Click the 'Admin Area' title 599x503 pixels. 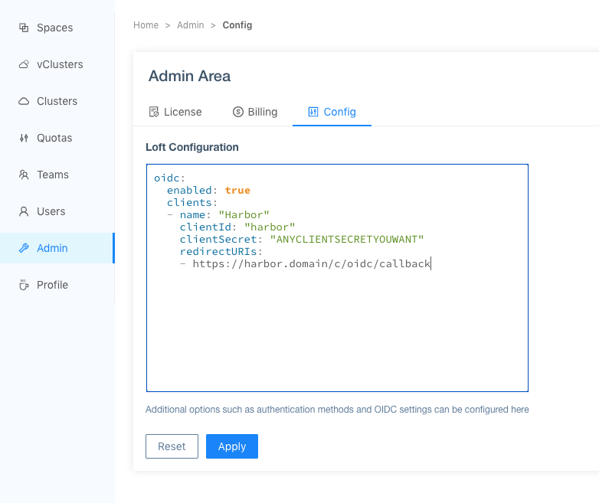[189, 76]
